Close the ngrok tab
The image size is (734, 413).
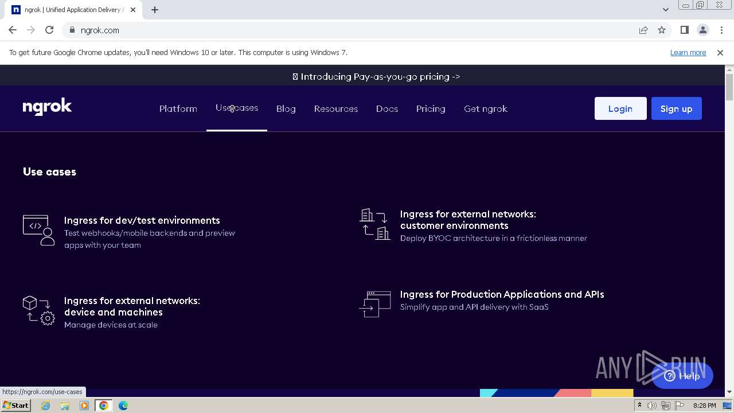click(133, 10)
